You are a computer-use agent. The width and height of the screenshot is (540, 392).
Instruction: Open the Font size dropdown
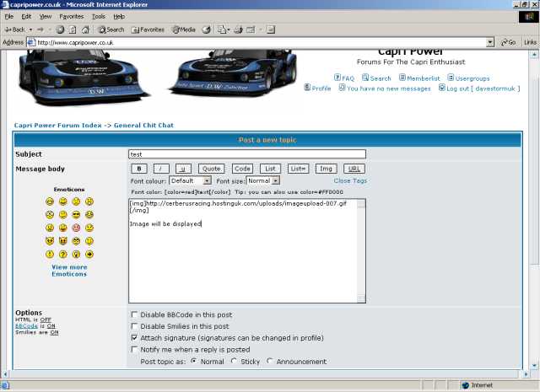point(263,180)
